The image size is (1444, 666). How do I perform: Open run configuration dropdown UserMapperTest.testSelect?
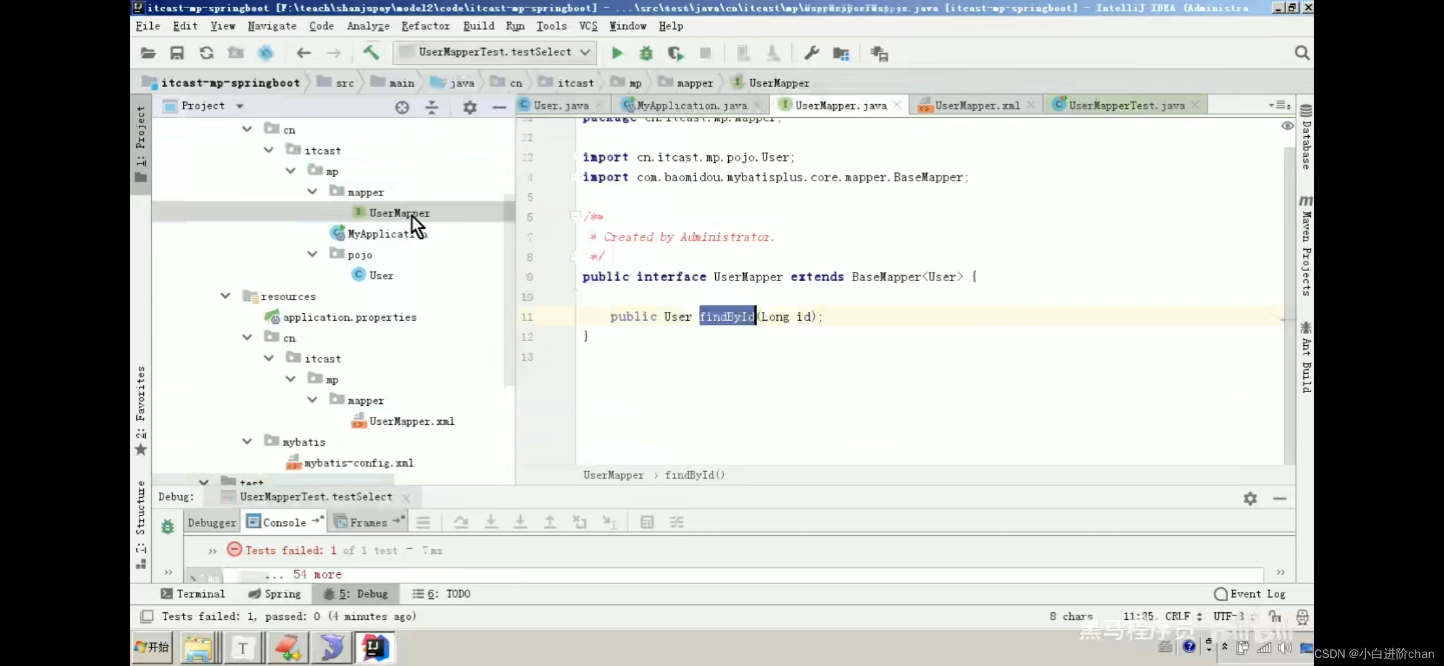(495, 52)
